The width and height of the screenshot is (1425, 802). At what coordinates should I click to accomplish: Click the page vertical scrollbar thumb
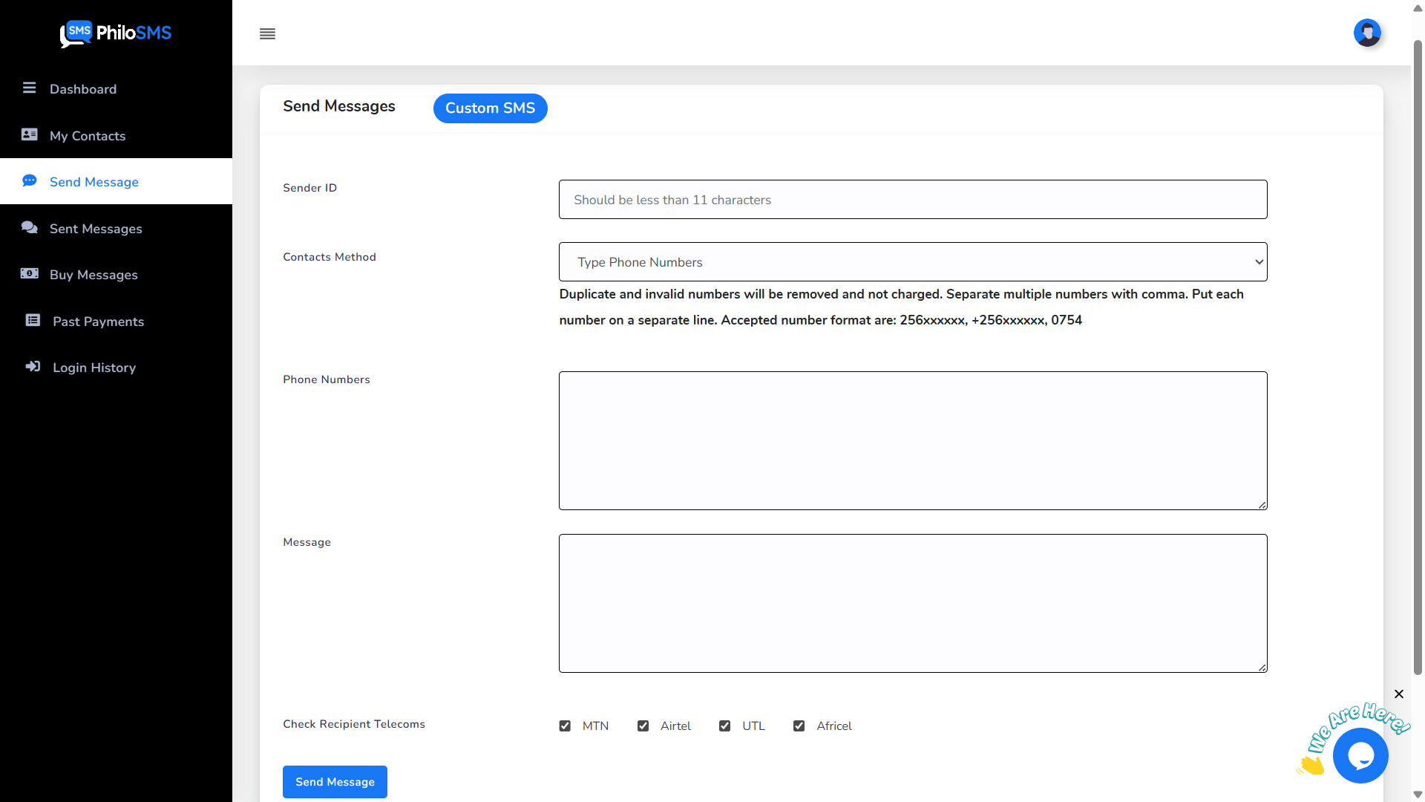click(1418, 356)
